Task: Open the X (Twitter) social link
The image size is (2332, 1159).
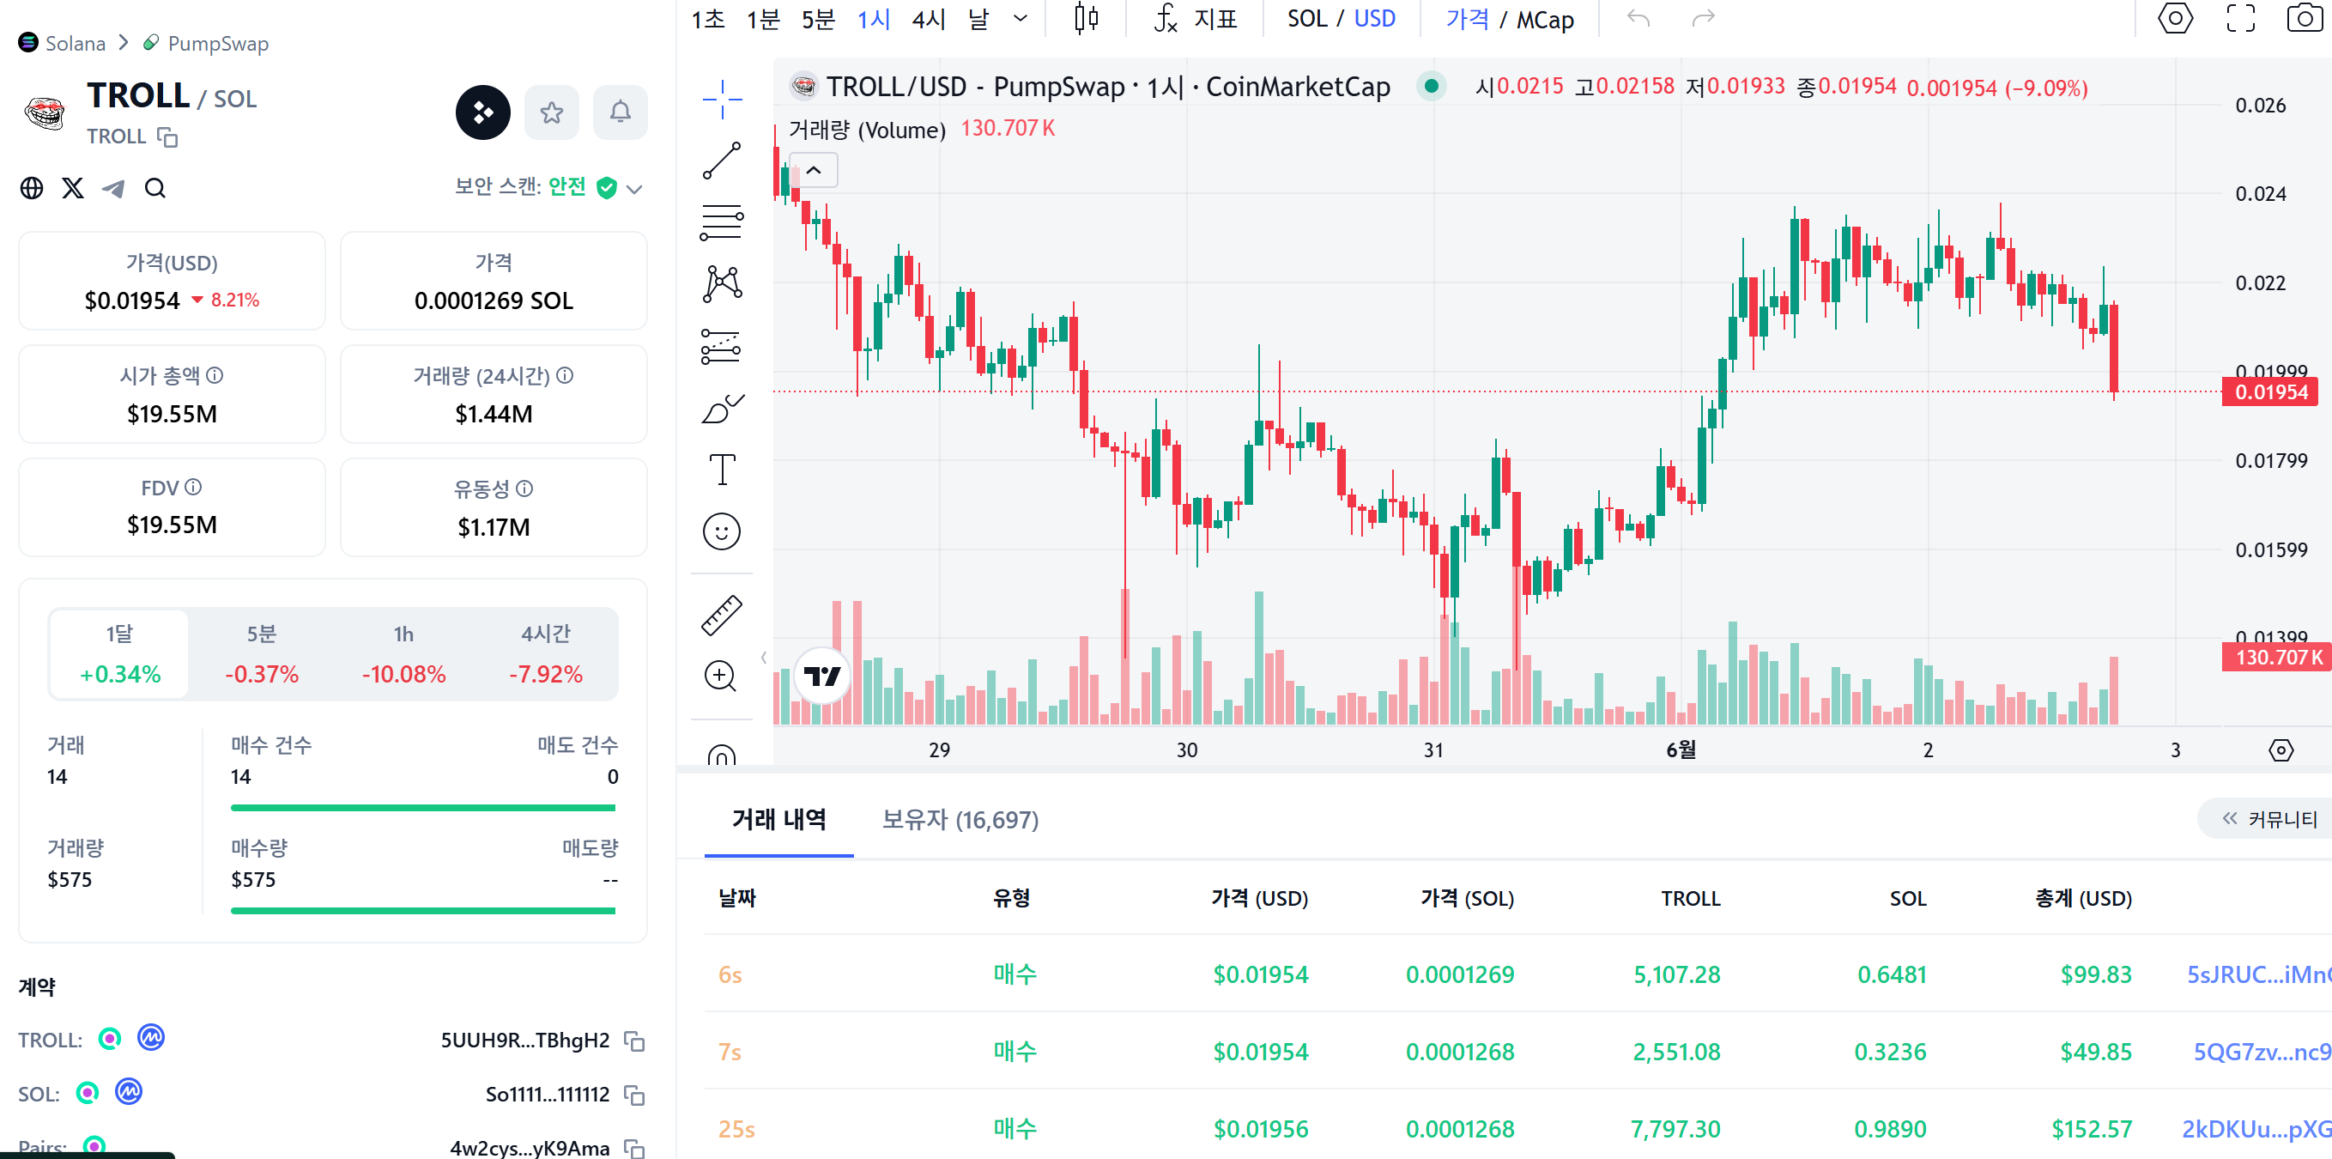Action: pyautogui.click(x=73, y=187)
